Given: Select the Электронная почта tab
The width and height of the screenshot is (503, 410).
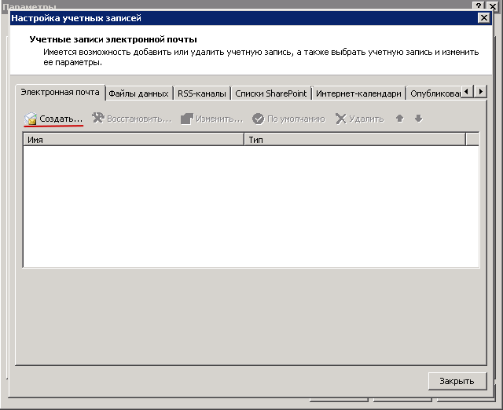Looking at the screenshot, I should (61, 93).
